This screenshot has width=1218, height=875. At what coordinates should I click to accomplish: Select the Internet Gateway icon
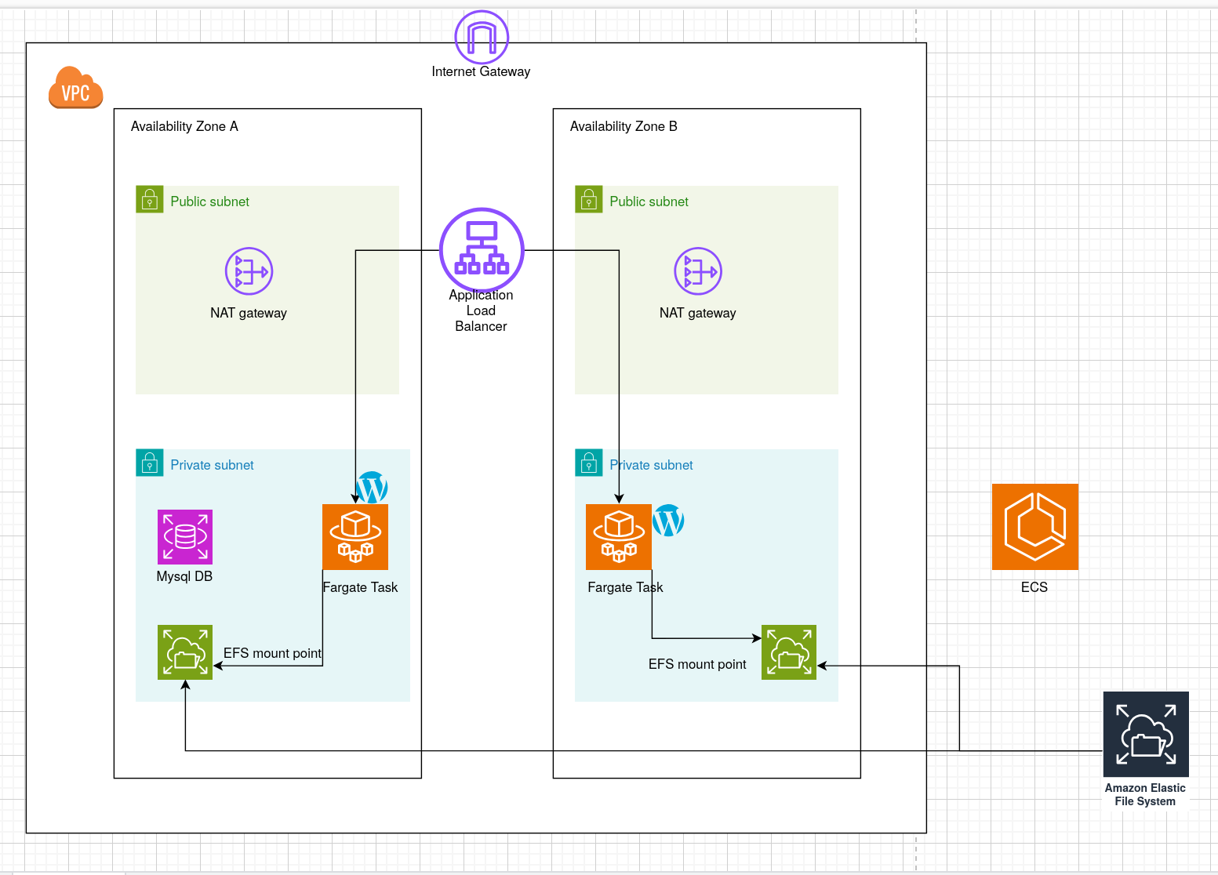[x=482, y=37]
